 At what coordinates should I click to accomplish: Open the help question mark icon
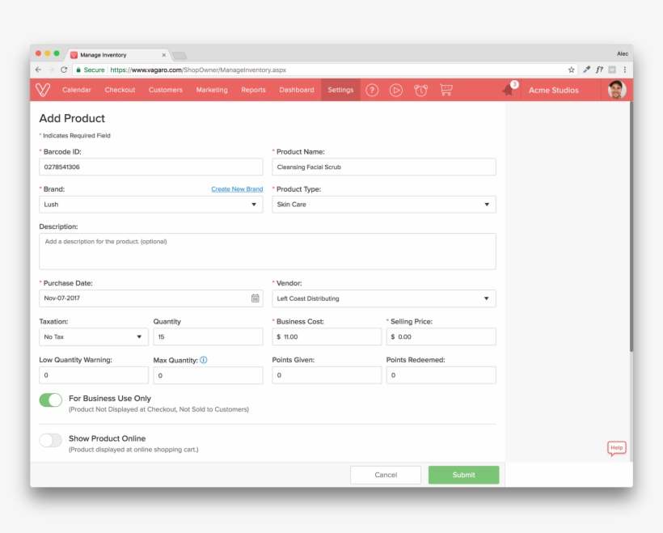[372, 90]
